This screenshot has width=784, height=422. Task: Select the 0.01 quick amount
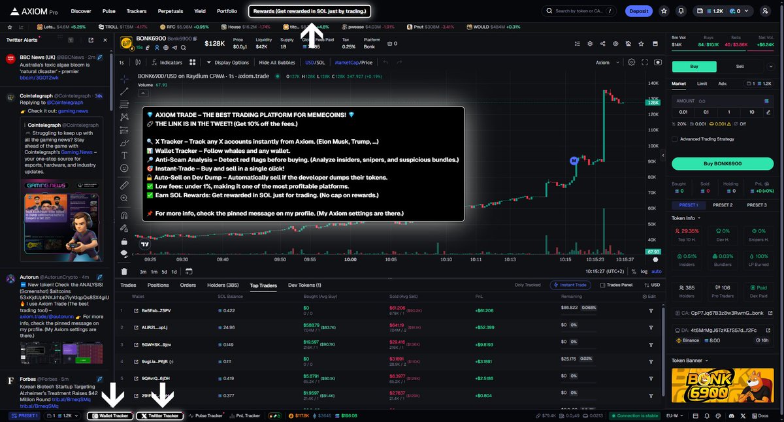(x=682, y=112)
